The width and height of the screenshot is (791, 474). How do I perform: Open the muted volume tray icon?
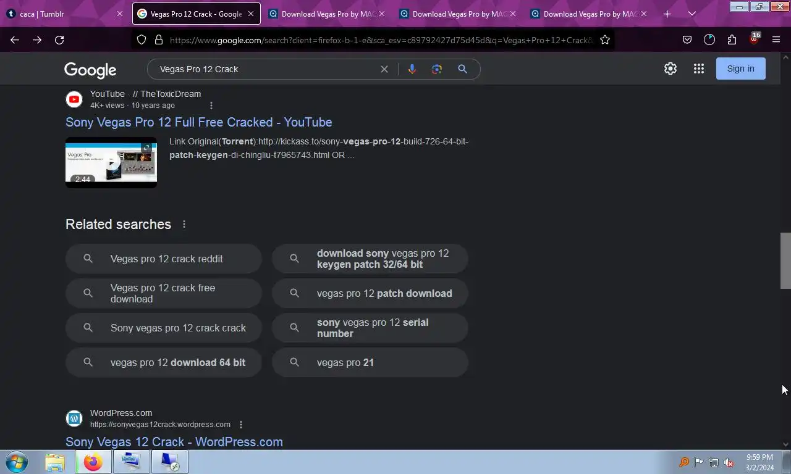pyautogui.click(x=729, y=462)
